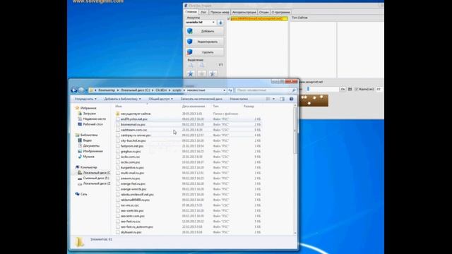The height and width of the screenshot is (254, 452).
Task: Switch to the Лог tab in ClickEm
Action: (203, 13)
